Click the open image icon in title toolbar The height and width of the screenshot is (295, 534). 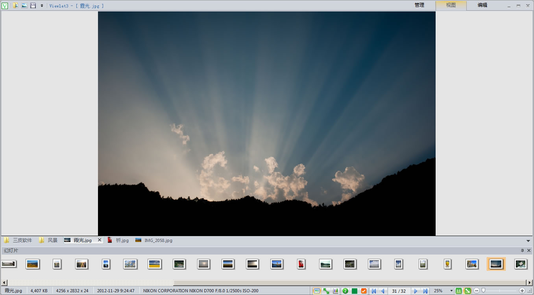click(24, 5)
